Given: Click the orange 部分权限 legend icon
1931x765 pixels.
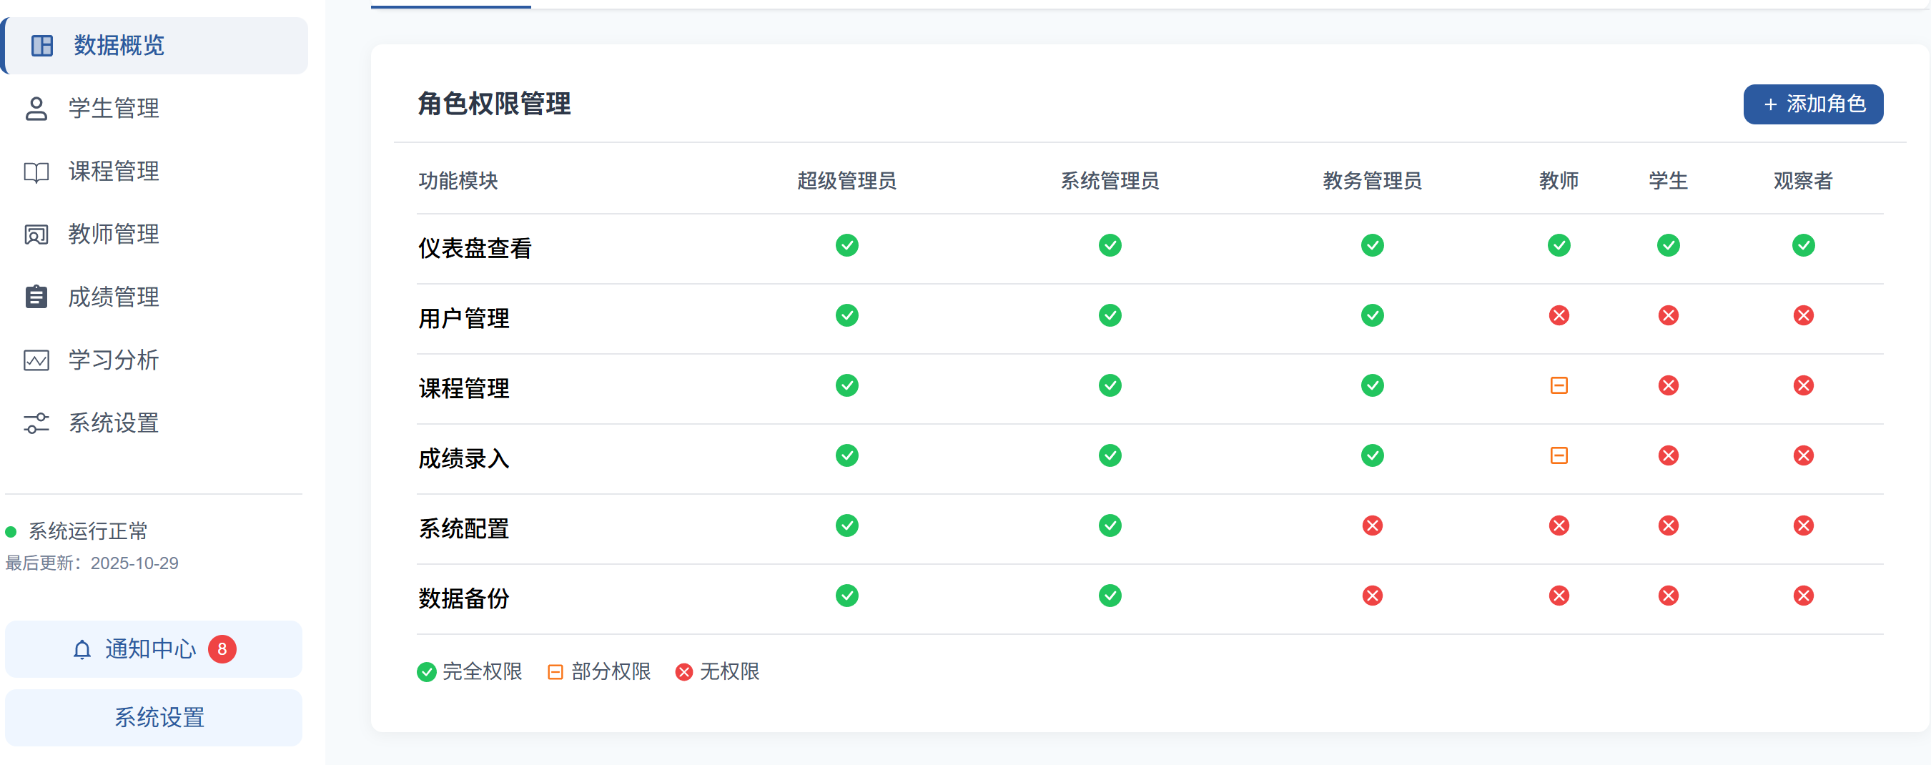Looking at the screenshot, I should click(x=555, y=672).
